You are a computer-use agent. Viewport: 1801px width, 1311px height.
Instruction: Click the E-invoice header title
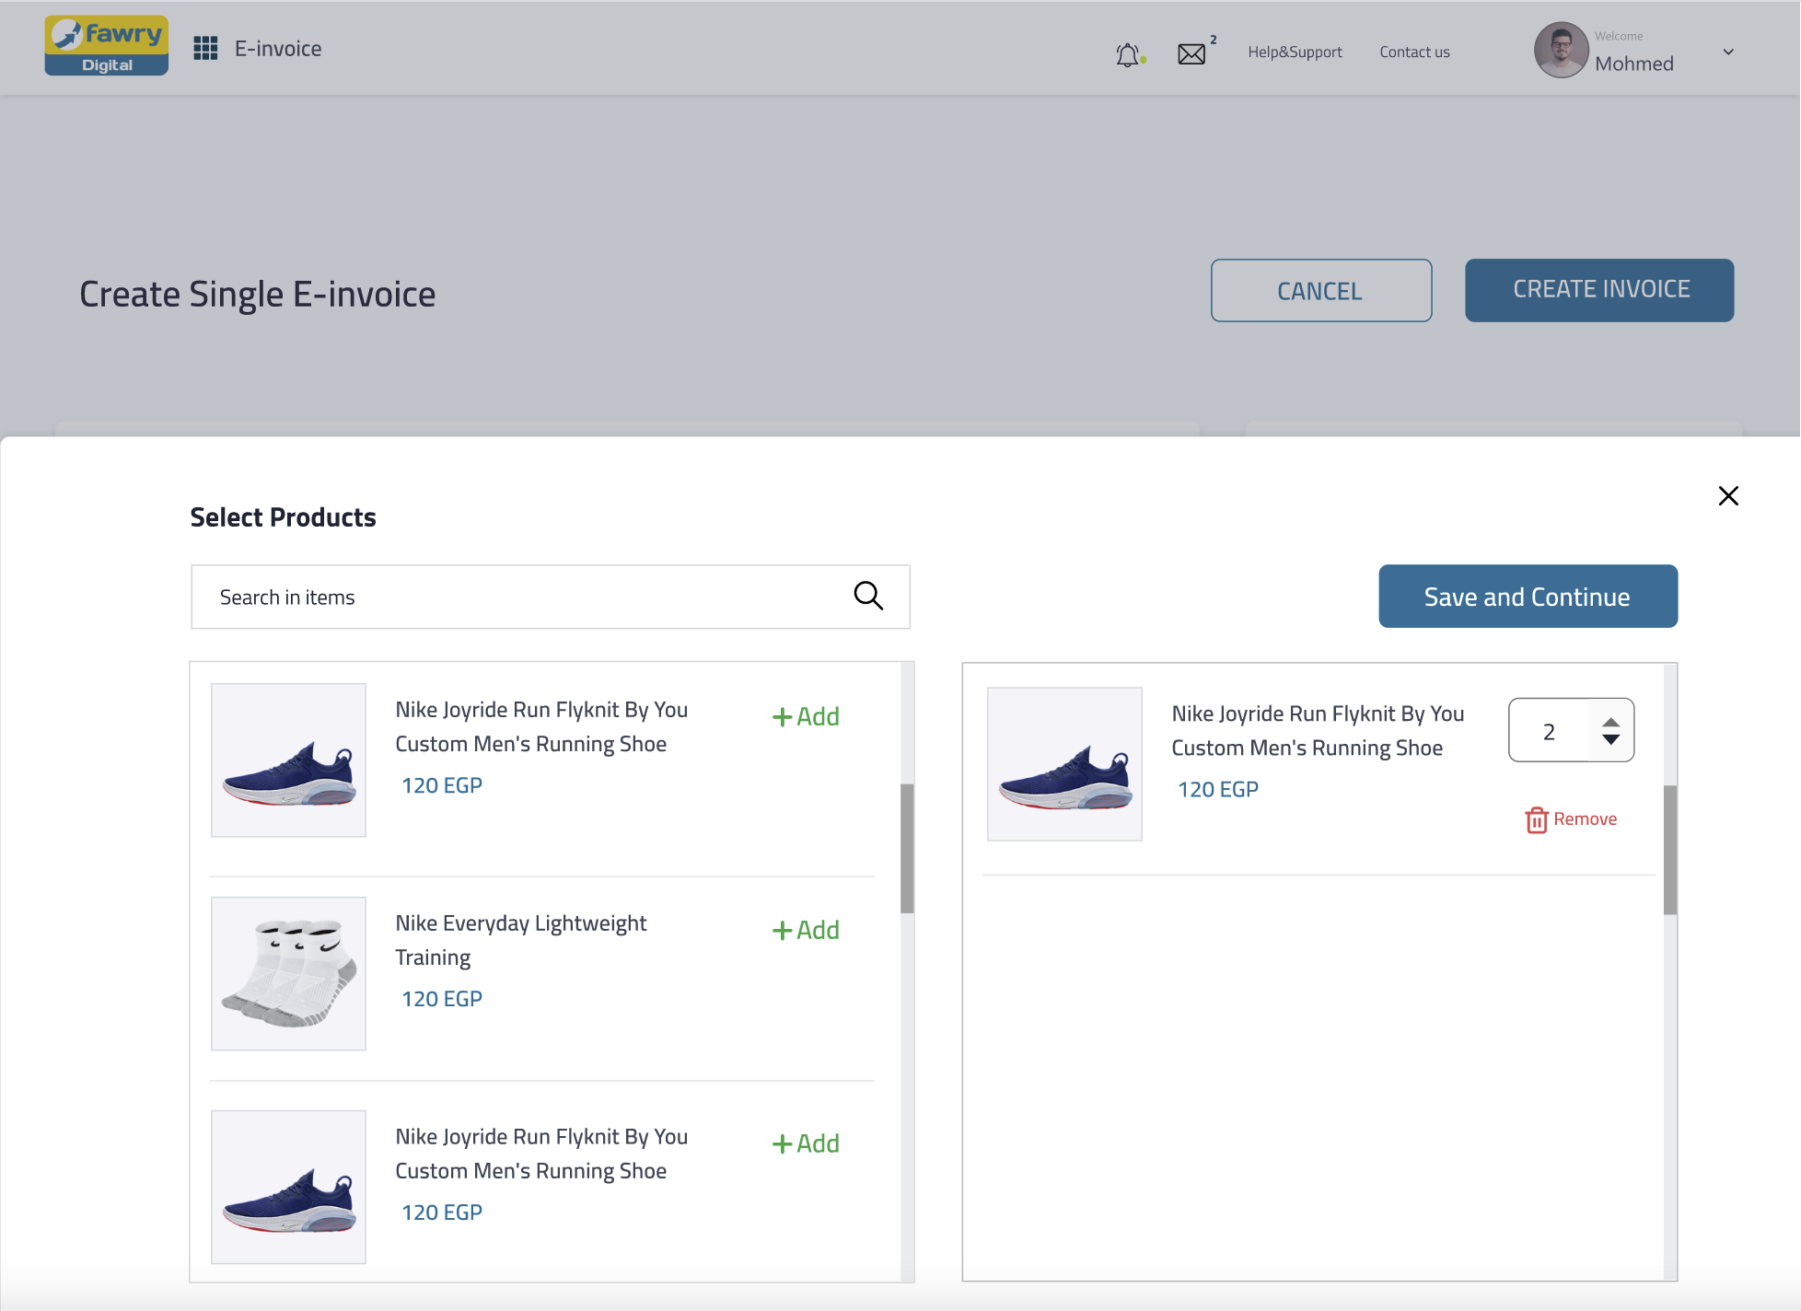pos(278,49)
